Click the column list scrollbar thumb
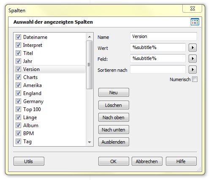Screen dimensions: 211x180 89,65
